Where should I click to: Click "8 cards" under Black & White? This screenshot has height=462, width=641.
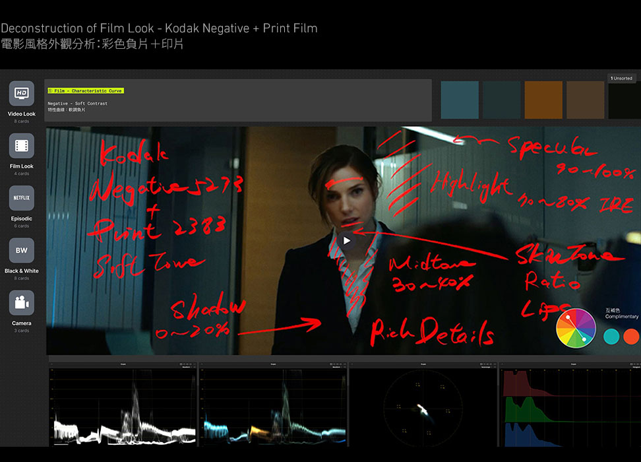click(22, 279)
